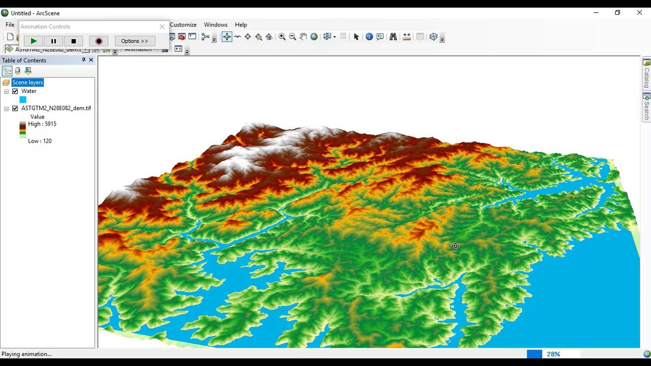Click the Find binoculars icon

pos(393,37)
